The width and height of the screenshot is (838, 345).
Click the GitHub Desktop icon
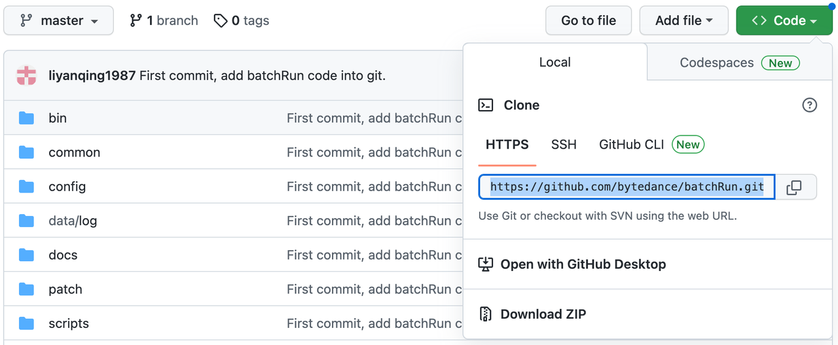485,264
